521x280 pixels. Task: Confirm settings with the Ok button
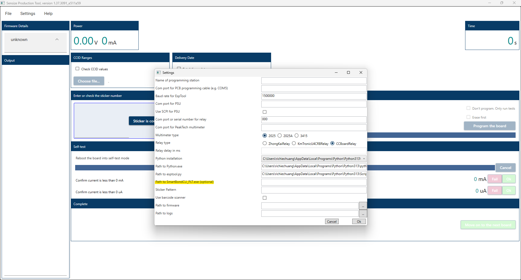click(x=359, y=221)
